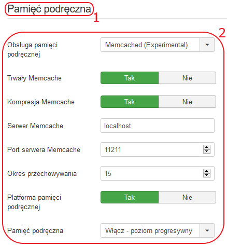Screen dimensions: 227x247
Task: Open the Włącz - poziom progresywny dropdown
Action: coord(158,230)
